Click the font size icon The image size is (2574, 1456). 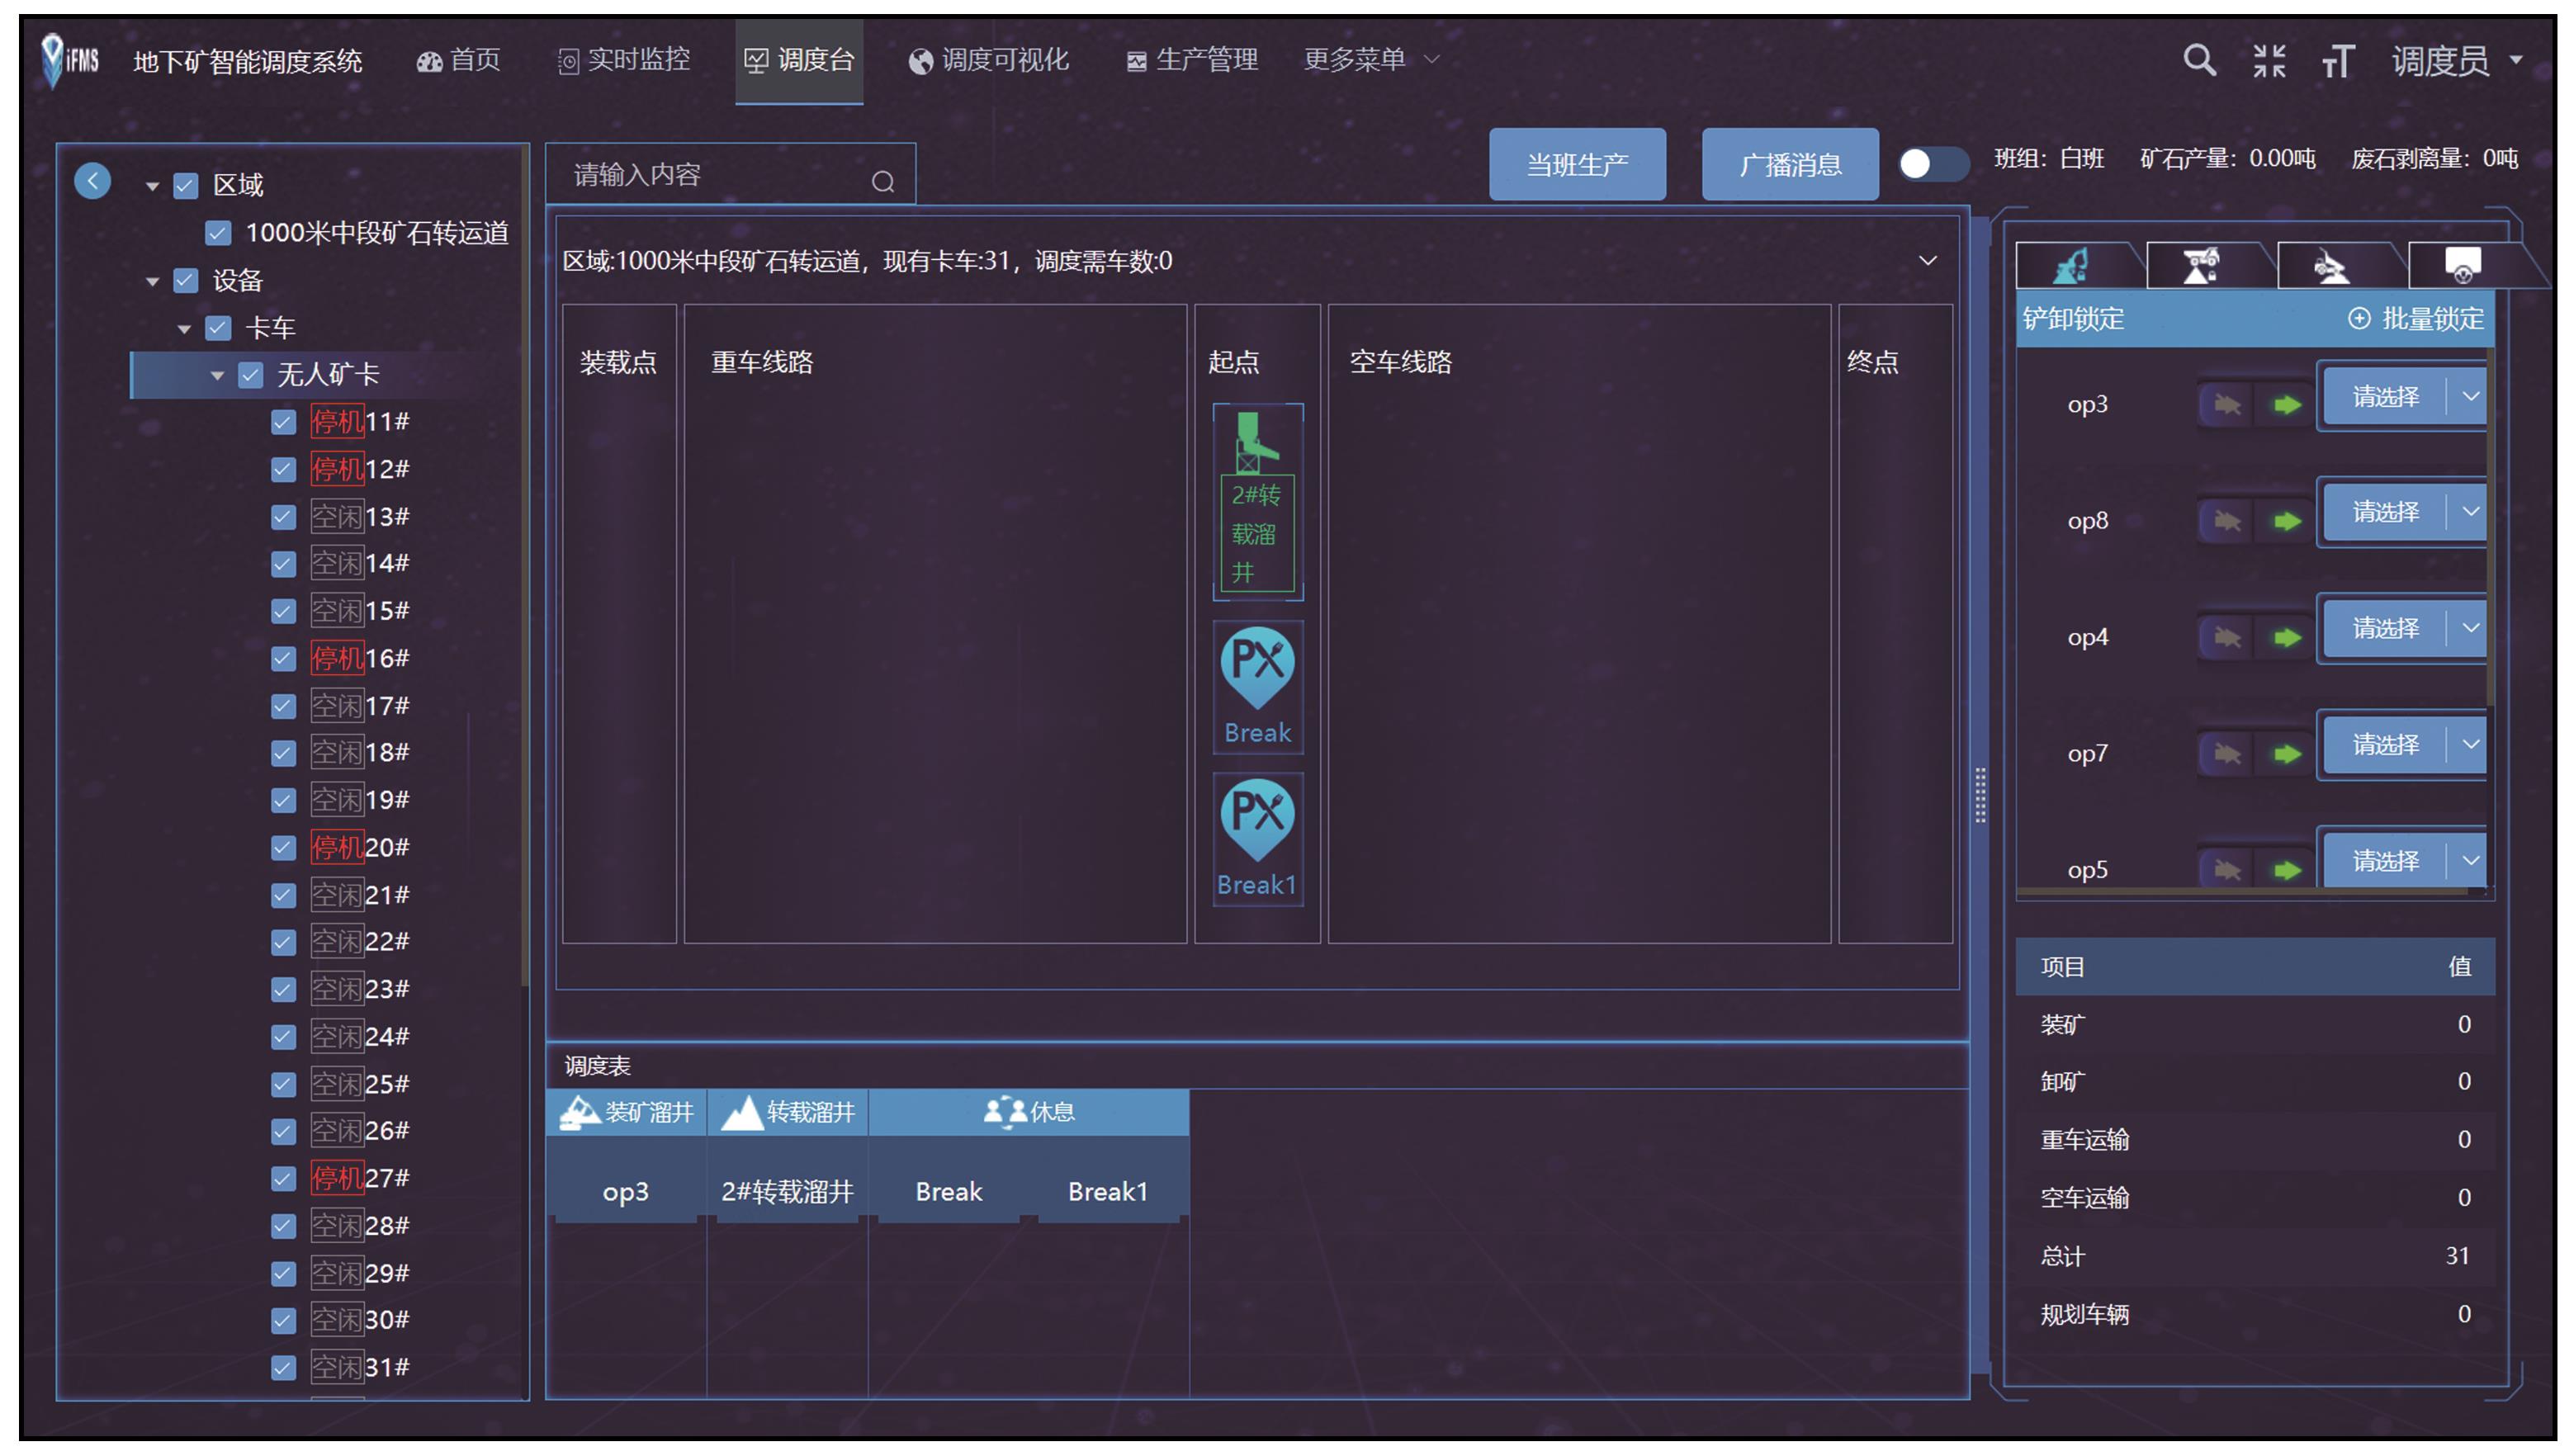click(2337, 62)
